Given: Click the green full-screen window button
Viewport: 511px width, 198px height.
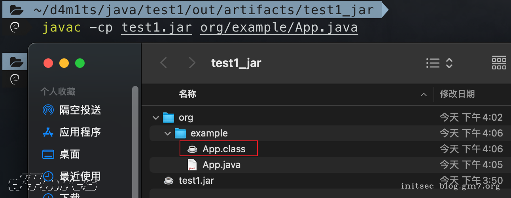Looking at the screenshot, I should (80, 63).
